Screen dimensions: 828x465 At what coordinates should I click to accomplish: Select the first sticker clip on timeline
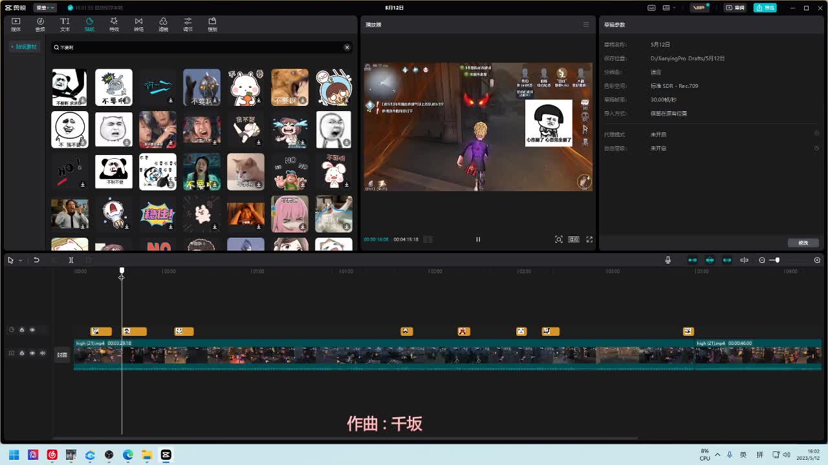coord(101,331)
